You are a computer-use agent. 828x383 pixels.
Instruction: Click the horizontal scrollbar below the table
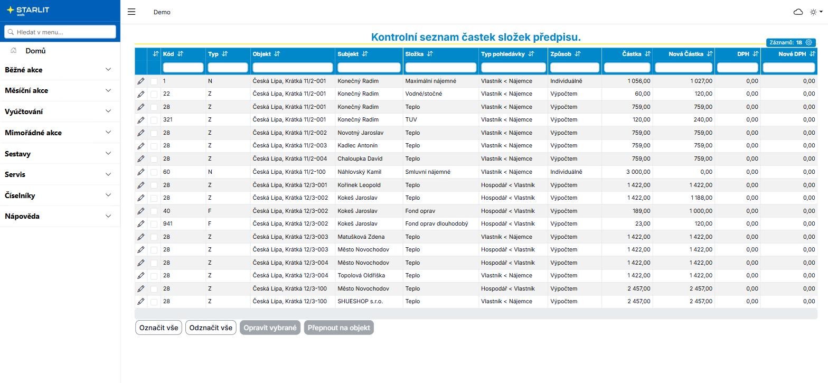(476, 313)
